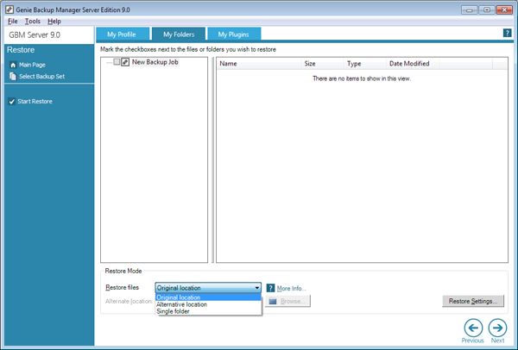Sort by Date Modified column header
Screen dimensions: 518x350
click(413, 64)
